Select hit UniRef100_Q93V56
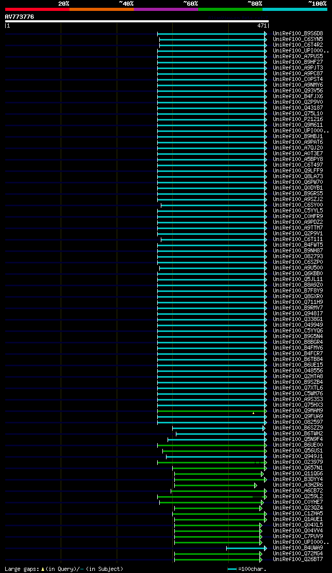The width and height of the screenshot is (332, 573). (298, 90)
